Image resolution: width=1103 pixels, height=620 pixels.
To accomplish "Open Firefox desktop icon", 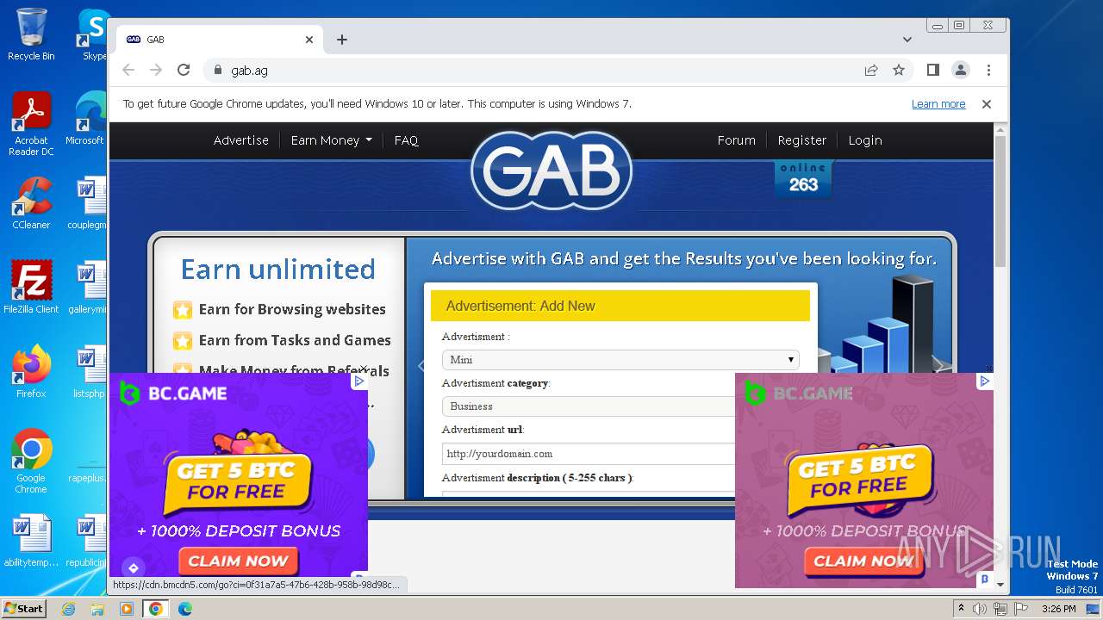I will [31, 371].
